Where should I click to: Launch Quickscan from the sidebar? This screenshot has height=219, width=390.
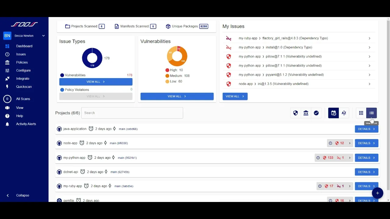pos(24,87)
